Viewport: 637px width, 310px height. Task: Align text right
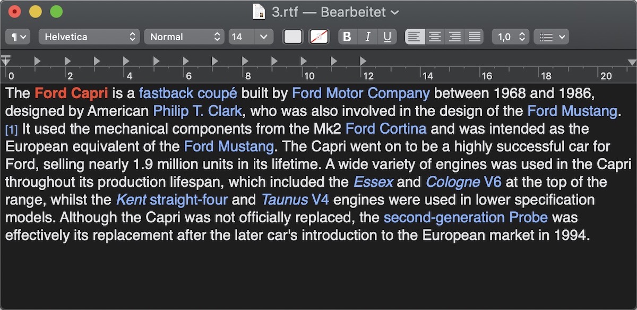pos(454,37)
